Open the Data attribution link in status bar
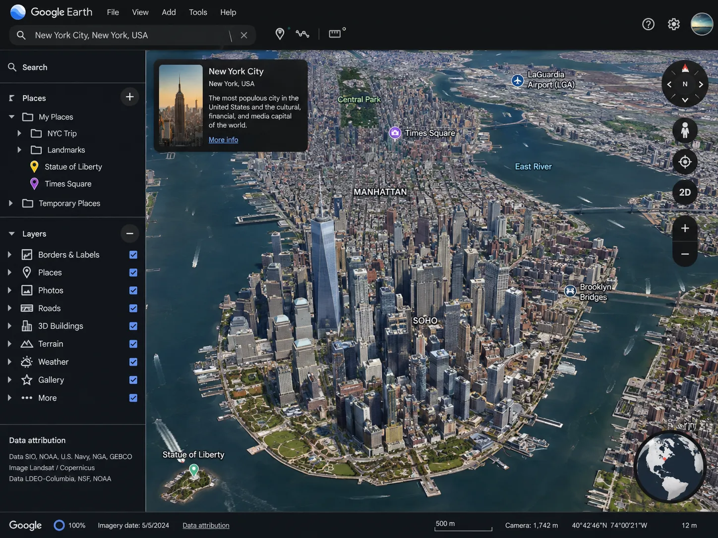This screenshot has height=538, width=718. [206, 526]
